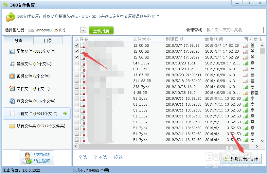Select 所有文件夹 (19717个文件夹) category

pyautogui.click(x=37, y=126)
